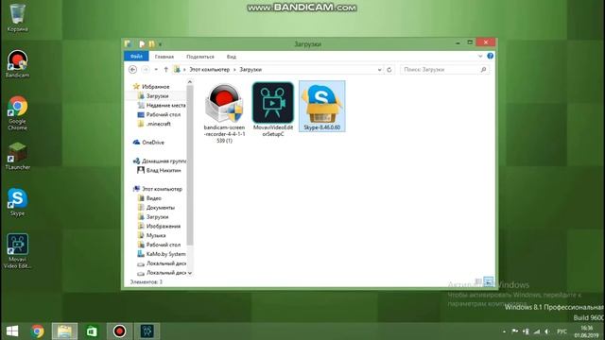The width and height of the screenshot is (605, 340).
Task: Open the Поделиться ribbon tab
Action: click(x=199, y=57)
